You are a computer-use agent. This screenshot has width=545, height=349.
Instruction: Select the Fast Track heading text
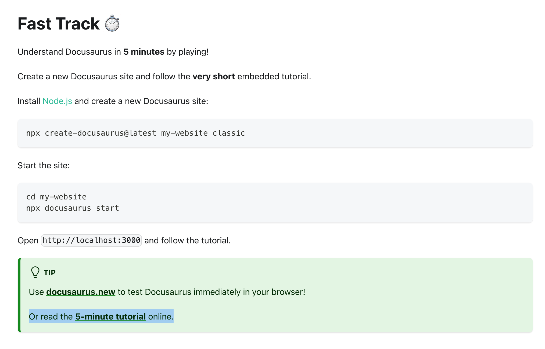pos(58,24)
